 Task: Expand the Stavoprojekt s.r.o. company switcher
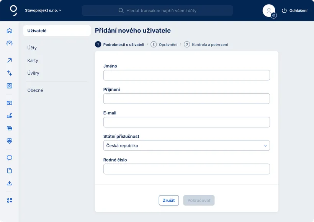click(43, 10)
